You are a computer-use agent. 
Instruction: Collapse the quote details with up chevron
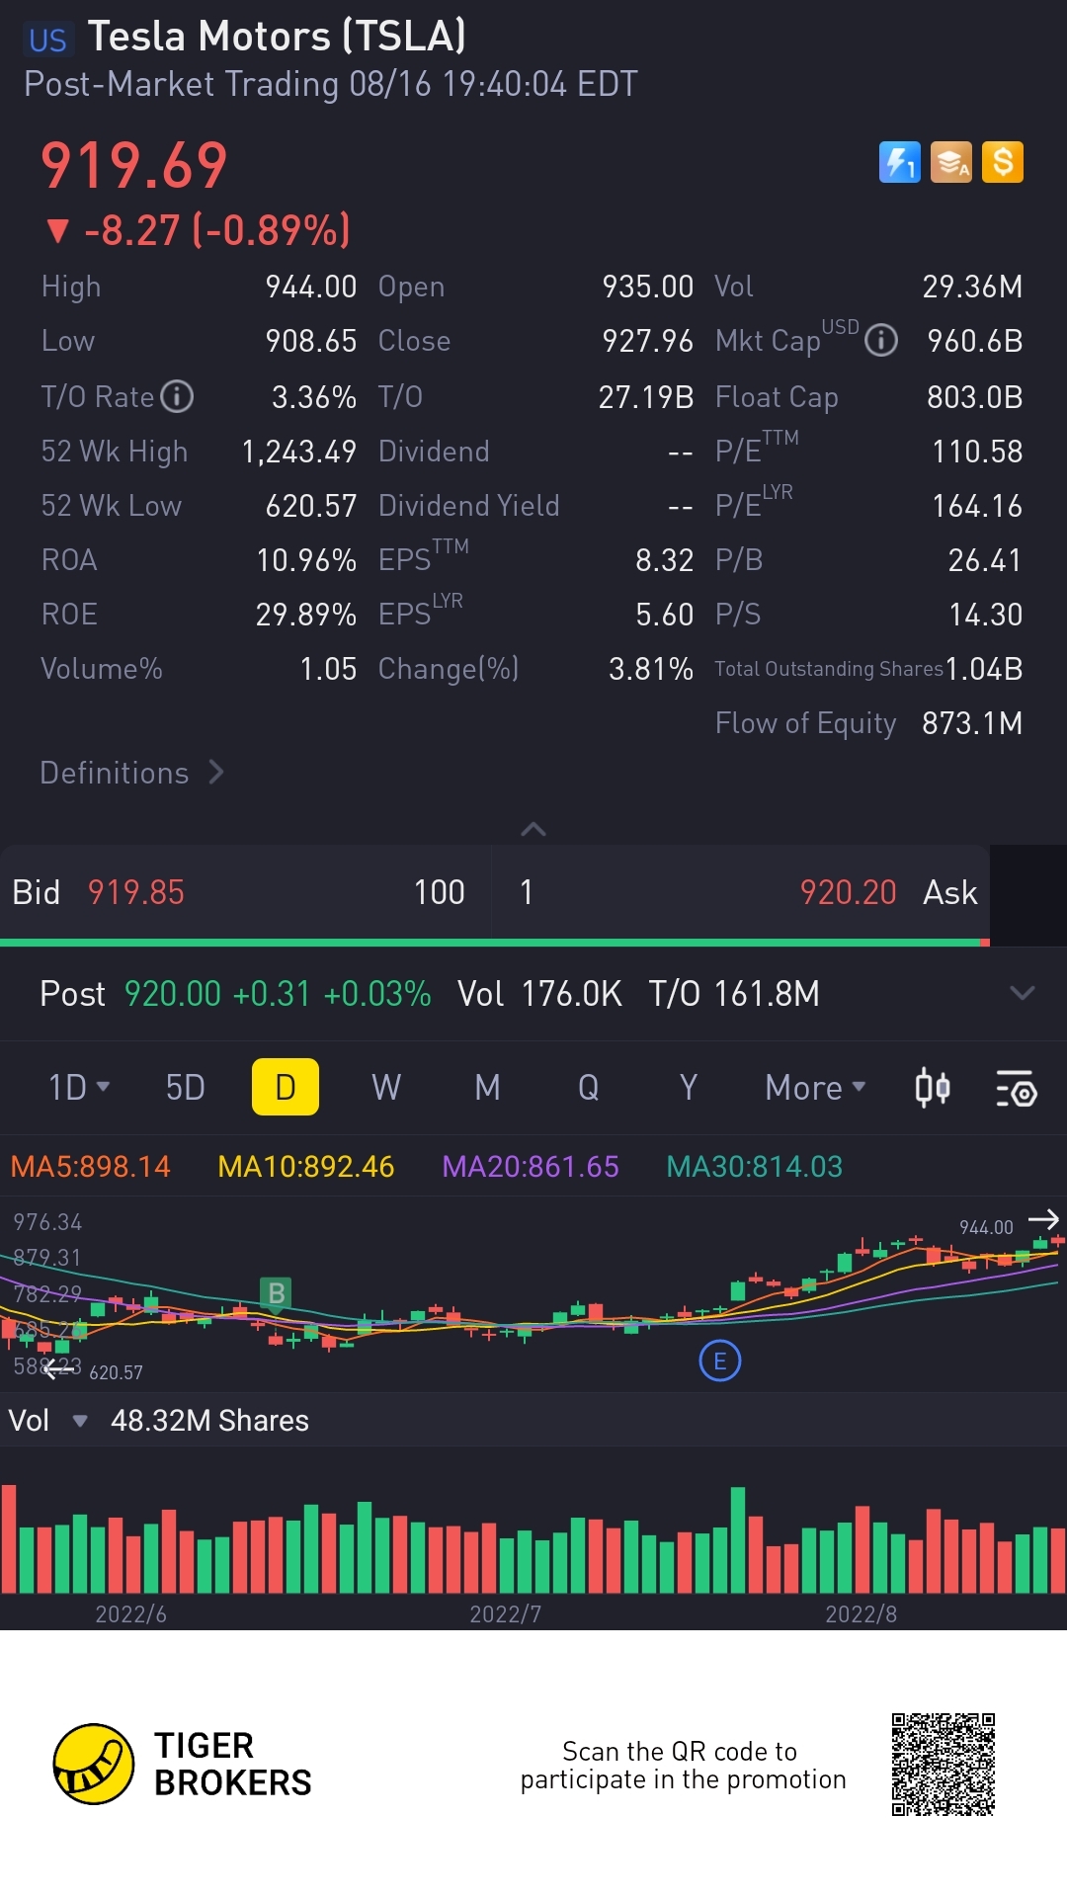tap(533, 829)
